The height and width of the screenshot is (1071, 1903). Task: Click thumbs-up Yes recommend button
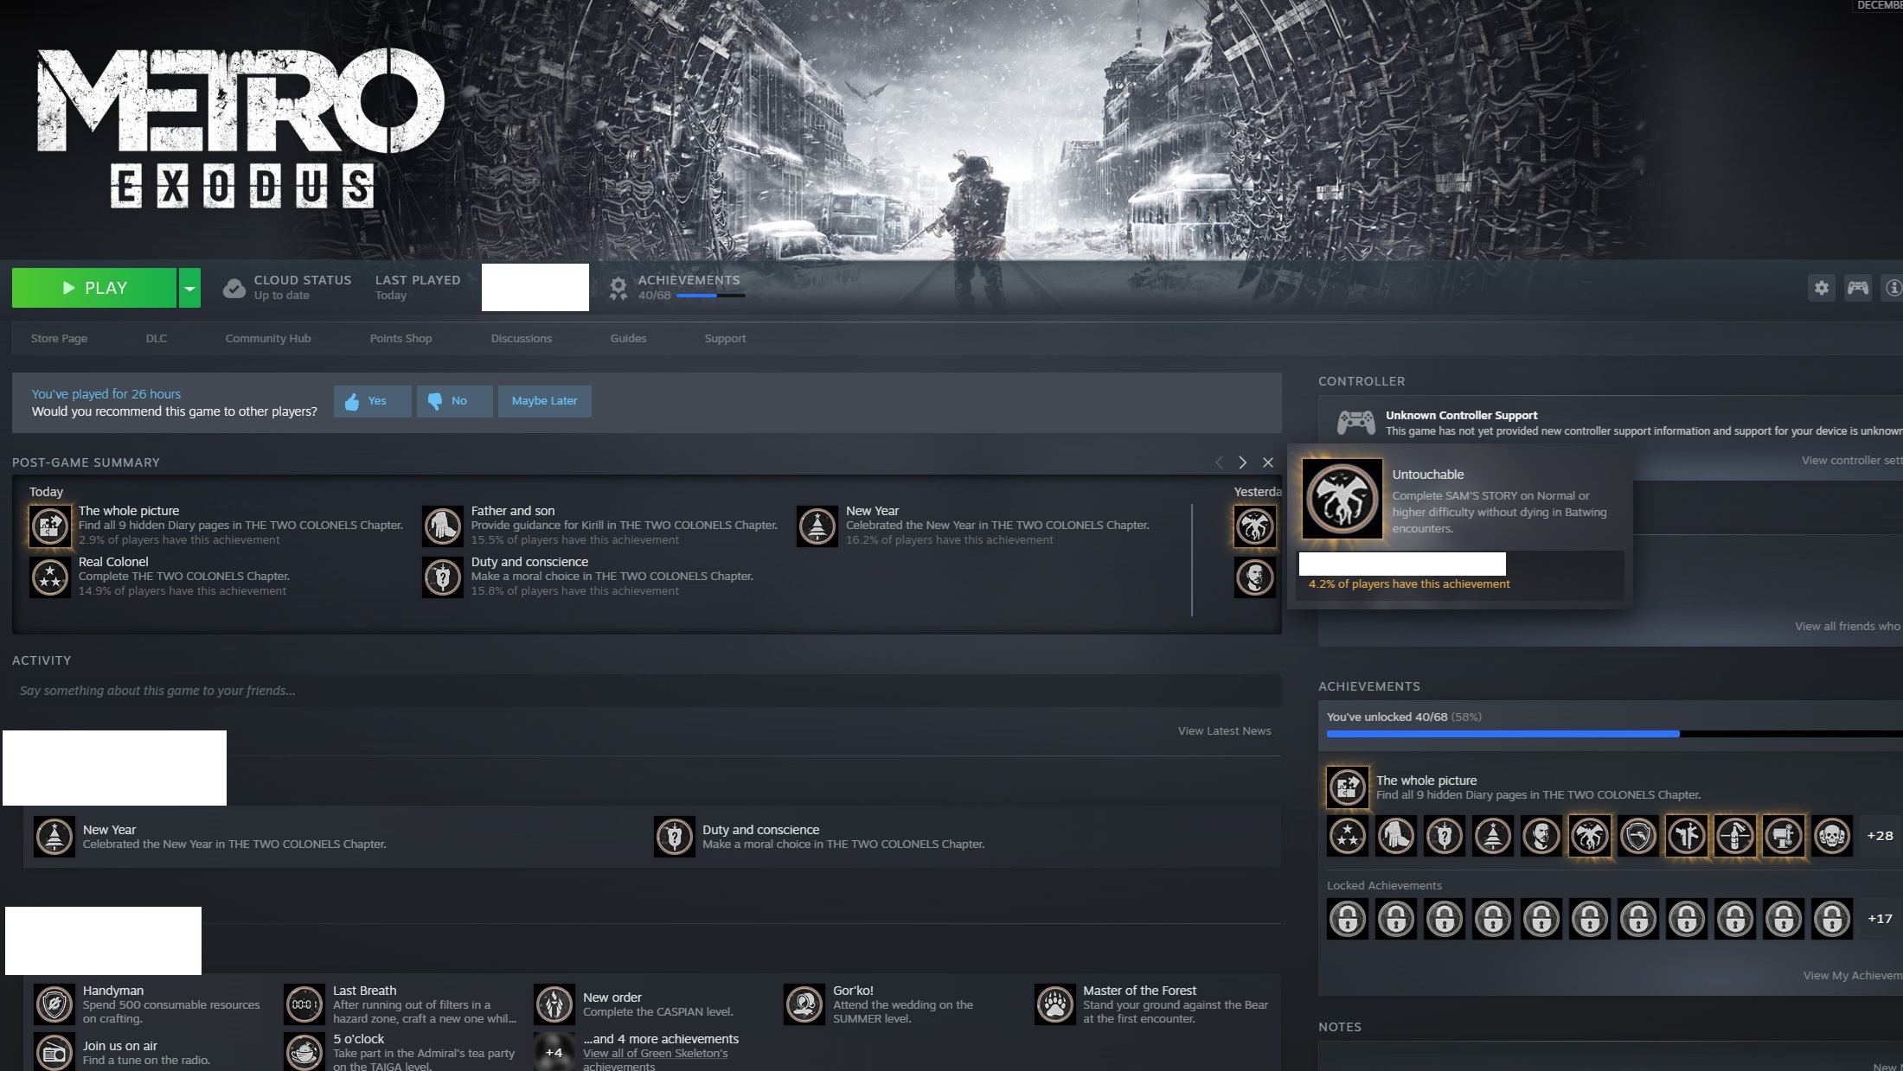372,401
